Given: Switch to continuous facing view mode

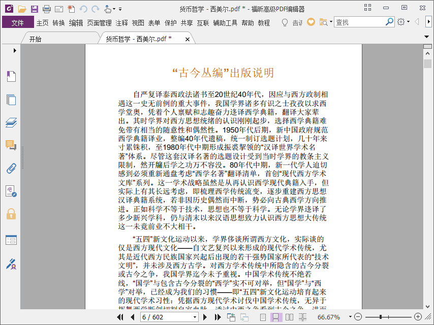Looking at the screenshot, I should click(x=302, y=317).
